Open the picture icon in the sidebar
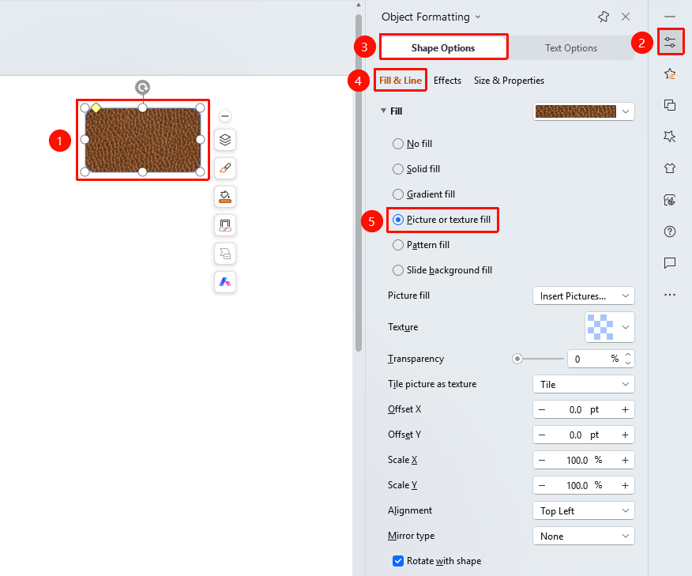This screenshot has height=576, width=692. [x=670, y=200]
